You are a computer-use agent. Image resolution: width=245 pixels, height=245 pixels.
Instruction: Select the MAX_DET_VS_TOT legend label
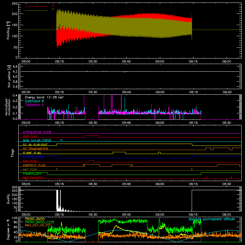38,225
